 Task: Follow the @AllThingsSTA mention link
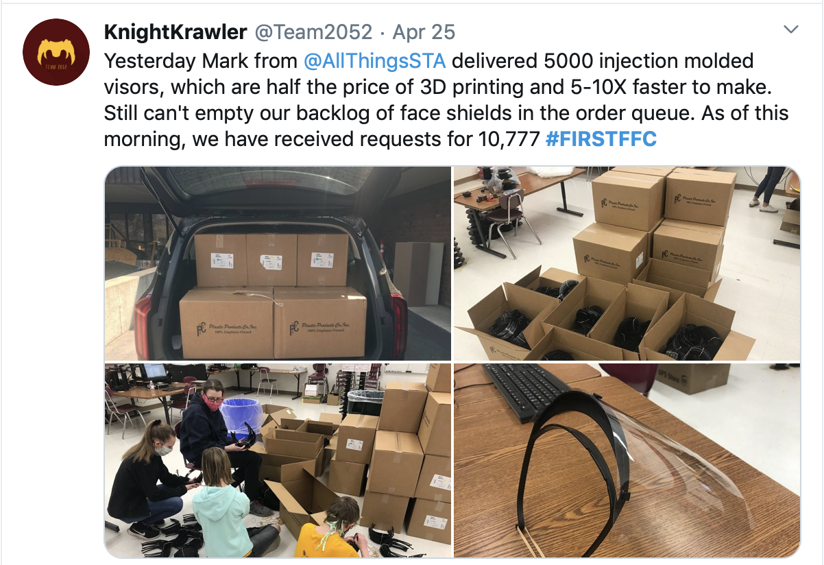(374, 60)
